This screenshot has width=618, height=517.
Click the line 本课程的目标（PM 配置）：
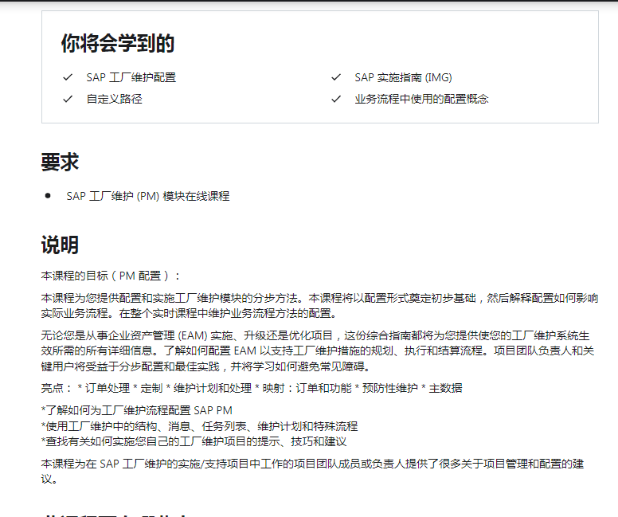pyautogui.click(x=111, y=276)
